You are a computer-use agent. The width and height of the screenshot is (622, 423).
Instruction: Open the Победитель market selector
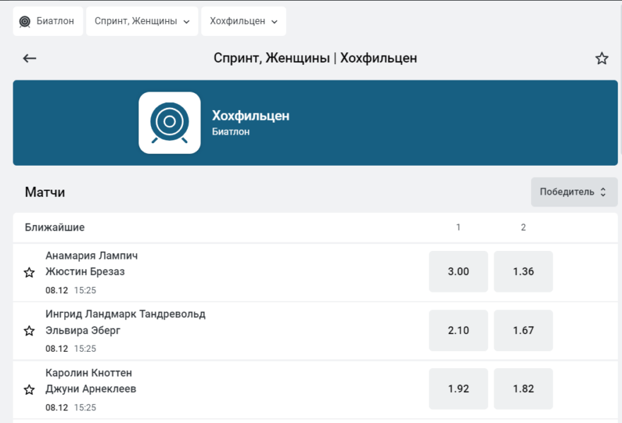coord(574,192)
